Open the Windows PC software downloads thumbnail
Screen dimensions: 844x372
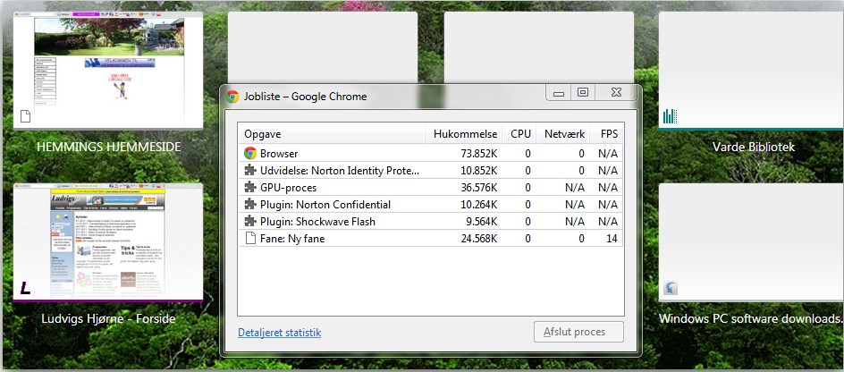click(751, 242)
